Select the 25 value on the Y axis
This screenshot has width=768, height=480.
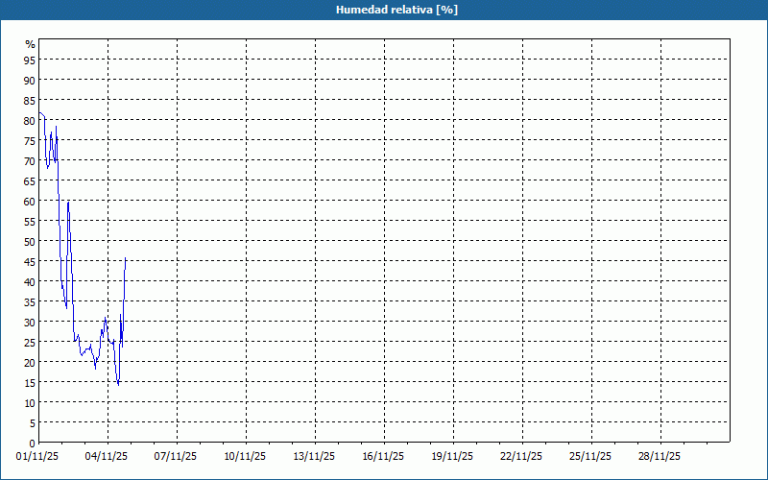[x=30, y=343]
